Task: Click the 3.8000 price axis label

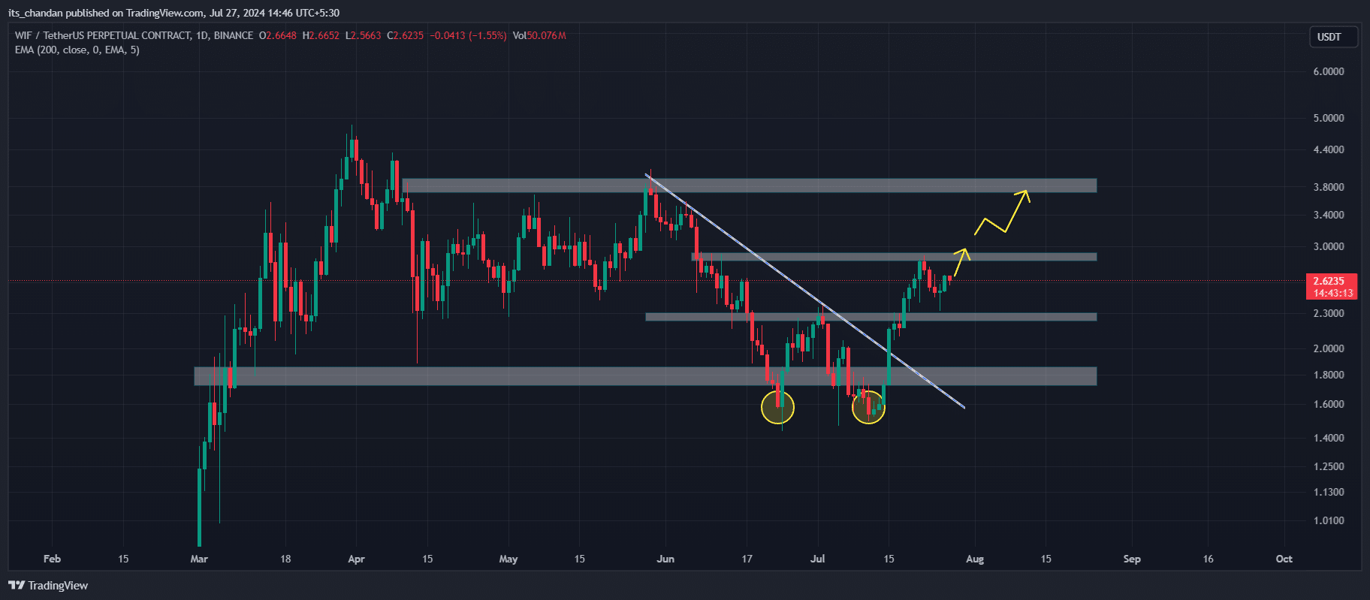Action: click(1329, 187)
